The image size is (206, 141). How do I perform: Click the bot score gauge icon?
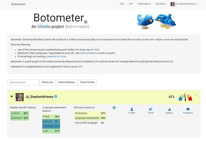point(185,97)
